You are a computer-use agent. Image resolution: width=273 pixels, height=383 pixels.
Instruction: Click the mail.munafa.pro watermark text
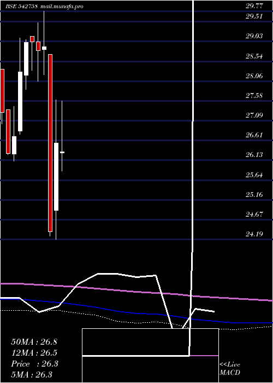pos(62,6)
